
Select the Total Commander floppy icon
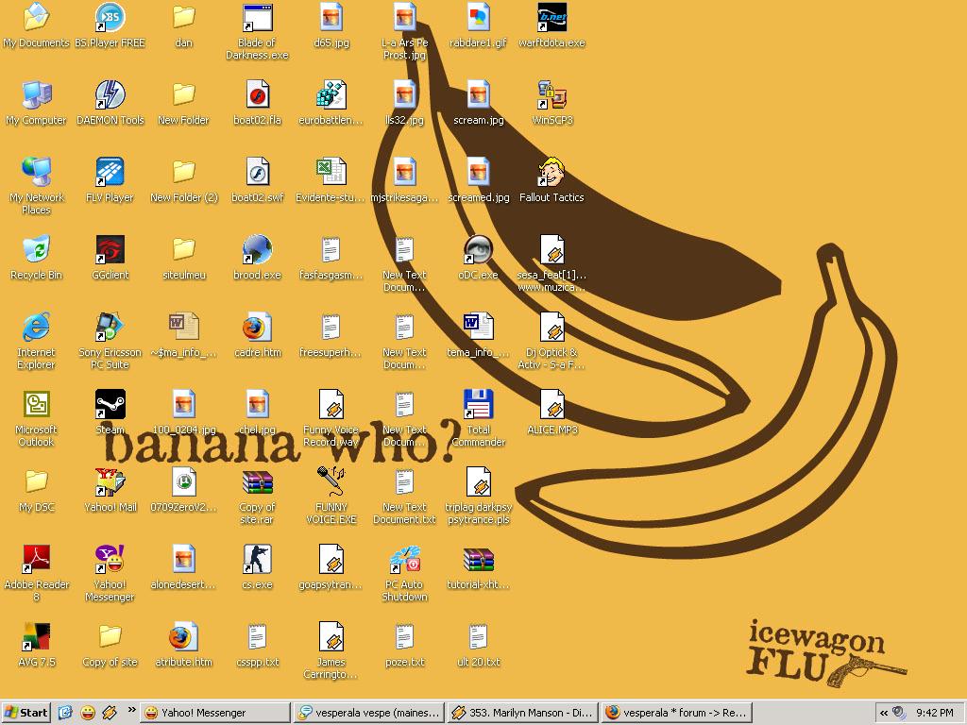478,405
